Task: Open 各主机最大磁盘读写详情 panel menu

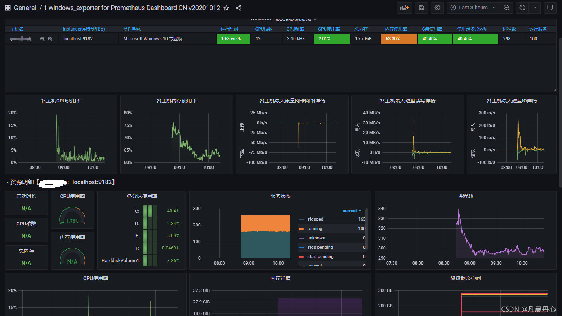Action: (407, 101)
